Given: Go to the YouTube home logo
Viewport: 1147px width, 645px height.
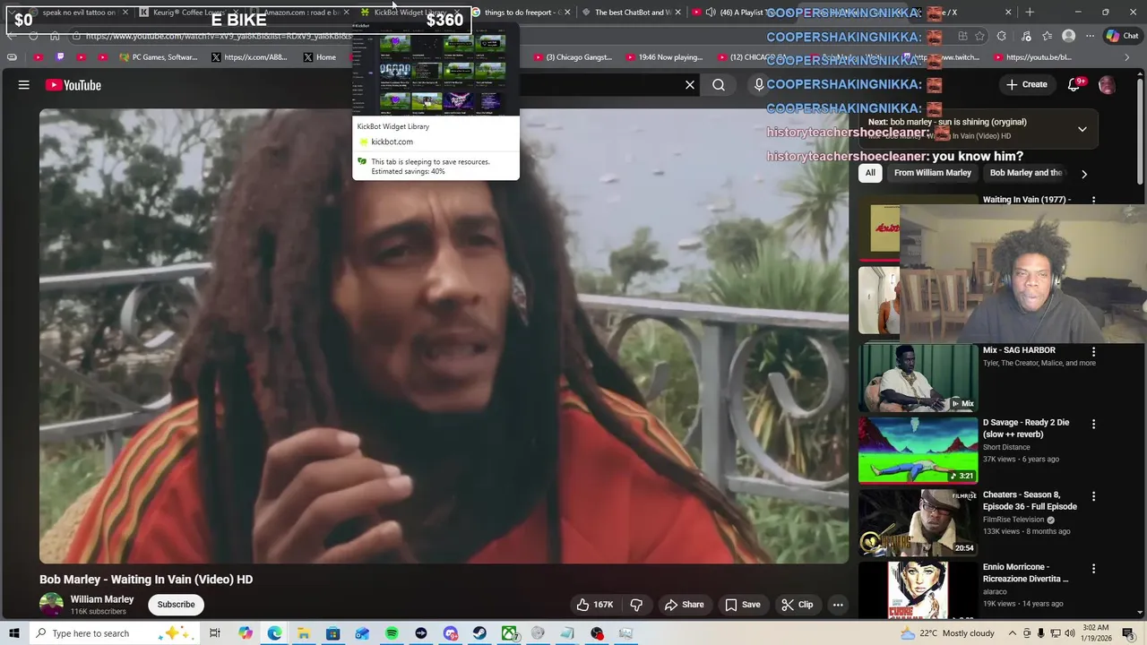Looking at the screenshot, I should (x=73, y=85).
